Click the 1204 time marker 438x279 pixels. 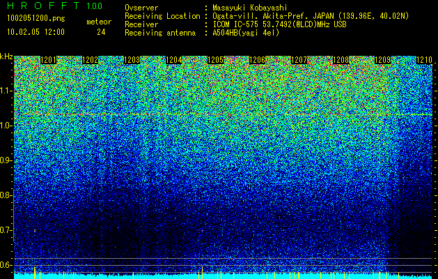[174, 60]
